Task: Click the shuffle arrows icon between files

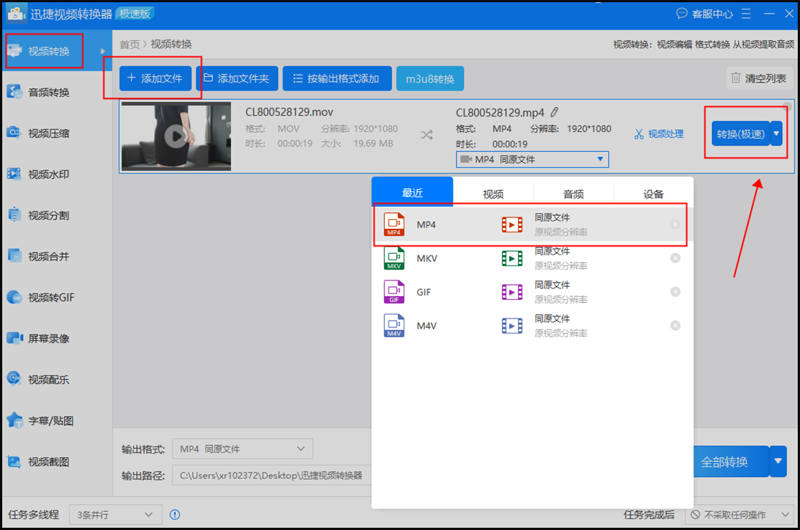Action: [427, 135]
